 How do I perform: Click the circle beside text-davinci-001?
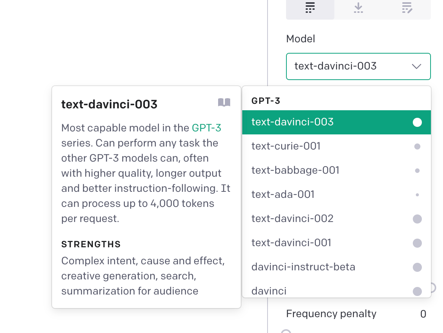(417, 243)
